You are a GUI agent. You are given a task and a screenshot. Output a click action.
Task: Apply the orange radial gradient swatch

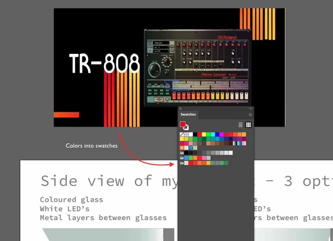[x=182, y=148]
